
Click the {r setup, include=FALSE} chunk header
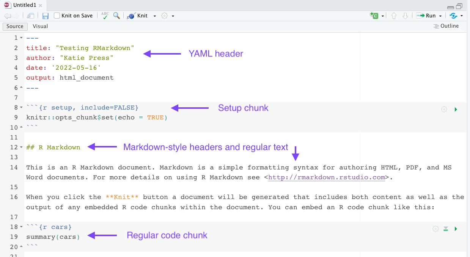(x=82, y=108)
